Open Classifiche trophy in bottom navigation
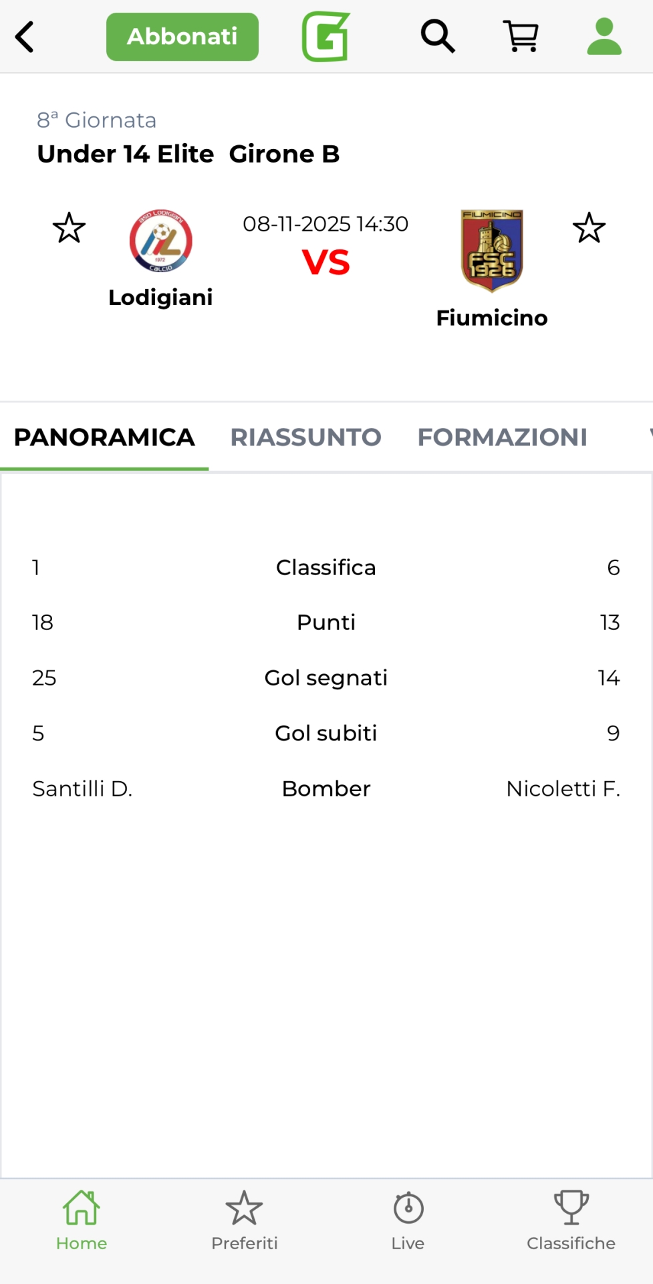The width and height of the screenshot is (653, 1284). [x=571, y=1220]
